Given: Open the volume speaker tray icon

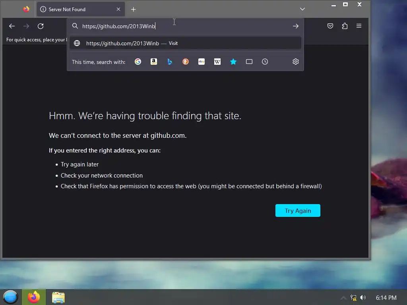Looking at the screenshot, I should coord(363,297).
